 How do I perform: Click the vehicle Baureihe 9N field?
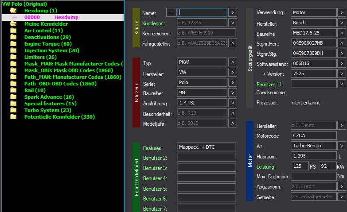pos(202,93)
